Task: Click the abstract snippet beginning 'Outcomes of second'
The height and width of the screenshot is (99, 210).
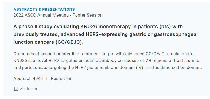Action: 108,61
